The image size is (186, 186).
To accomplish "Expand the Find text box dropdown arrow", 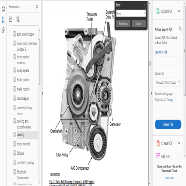I will (144, 13).
